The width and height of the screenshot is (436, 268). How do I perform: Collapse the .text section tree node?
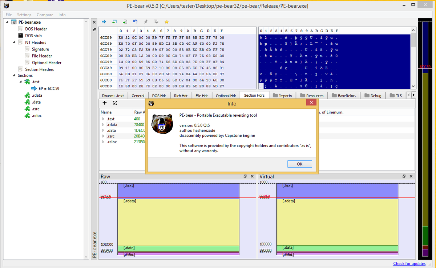tap(21, 82)
